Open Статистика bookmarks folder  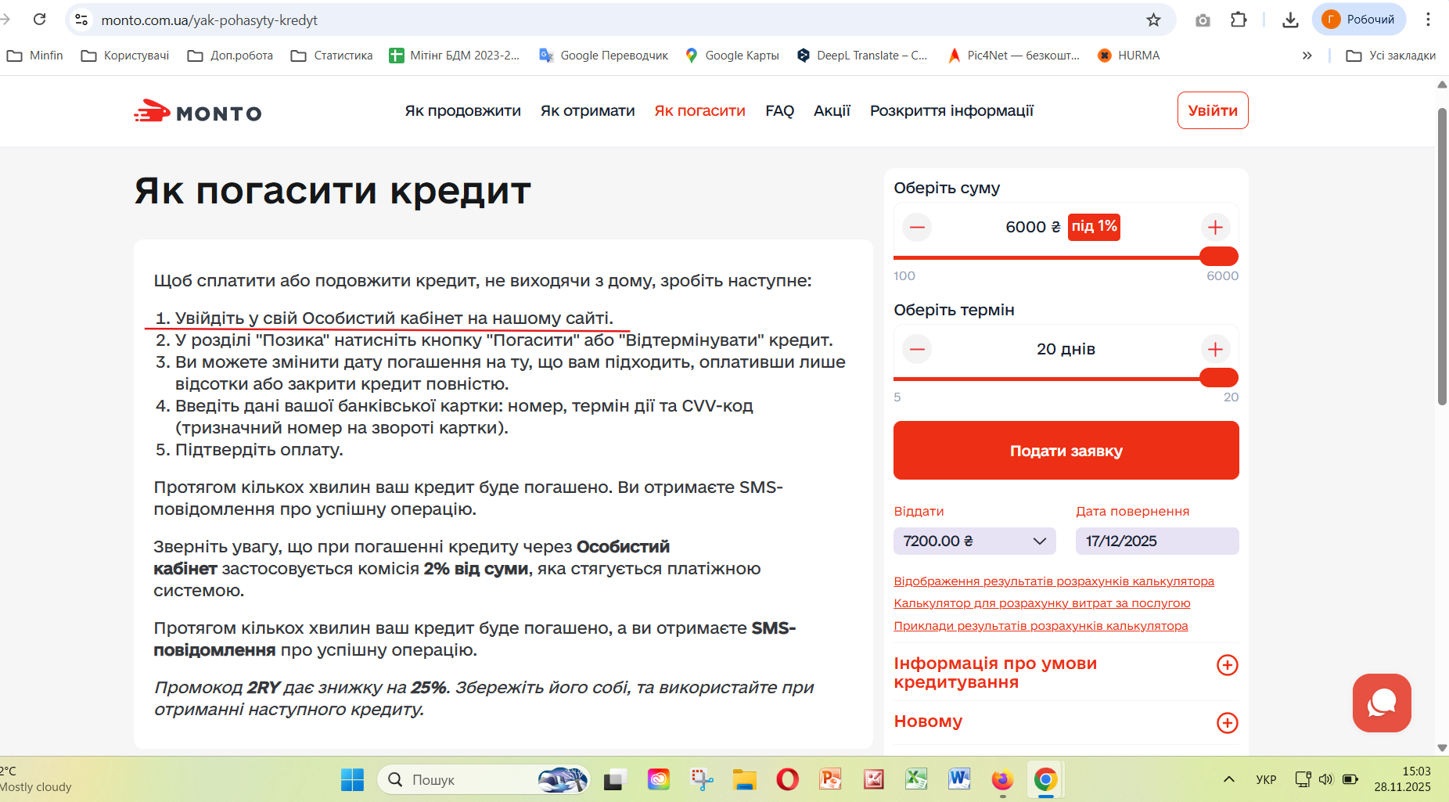point(332,56)
